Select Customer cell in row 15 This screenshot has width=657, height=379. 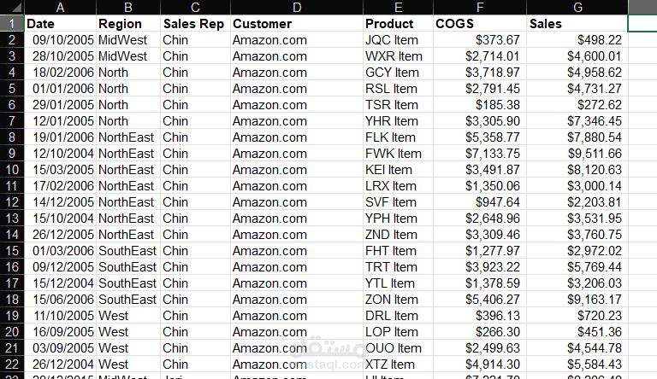point(297,251)
